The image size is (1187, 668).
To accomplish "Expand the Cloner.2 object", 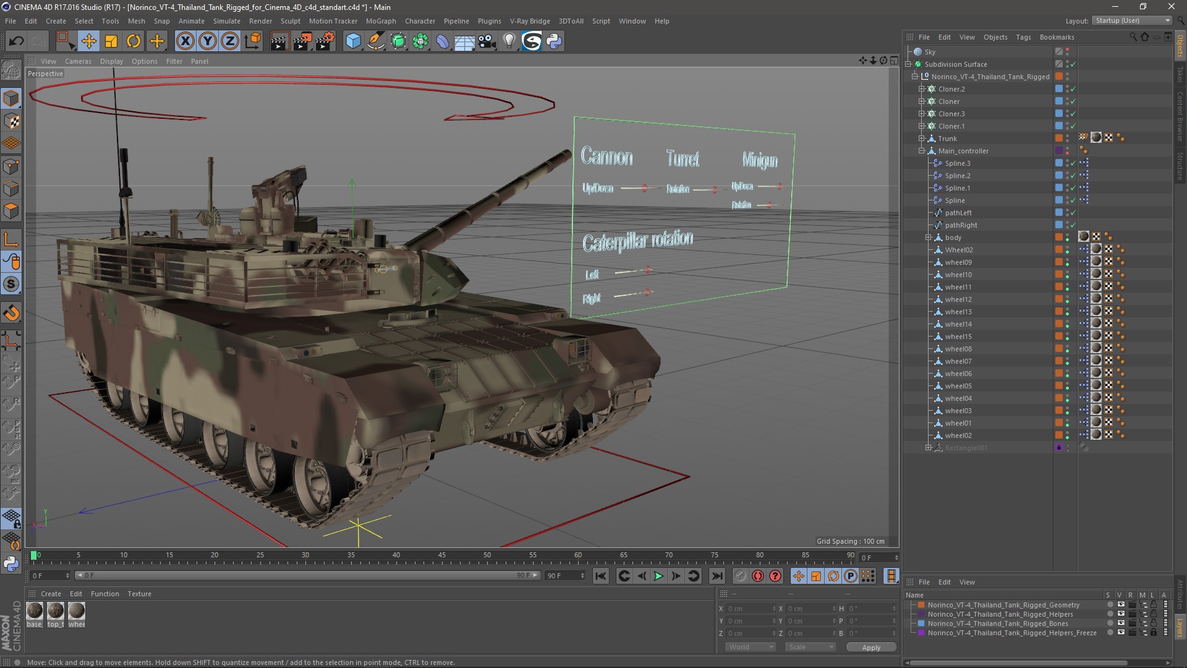I will point(922,89).
